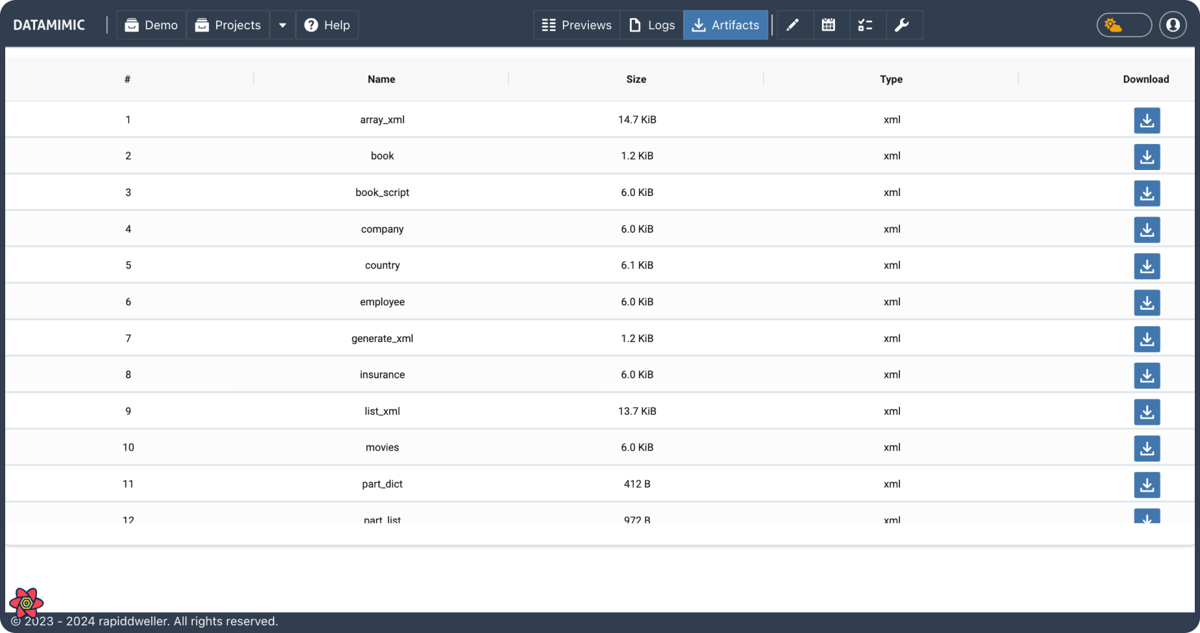Screen dimensions: 1200x633
Task: Open the wrench settings icon
Action: point(901,25)
